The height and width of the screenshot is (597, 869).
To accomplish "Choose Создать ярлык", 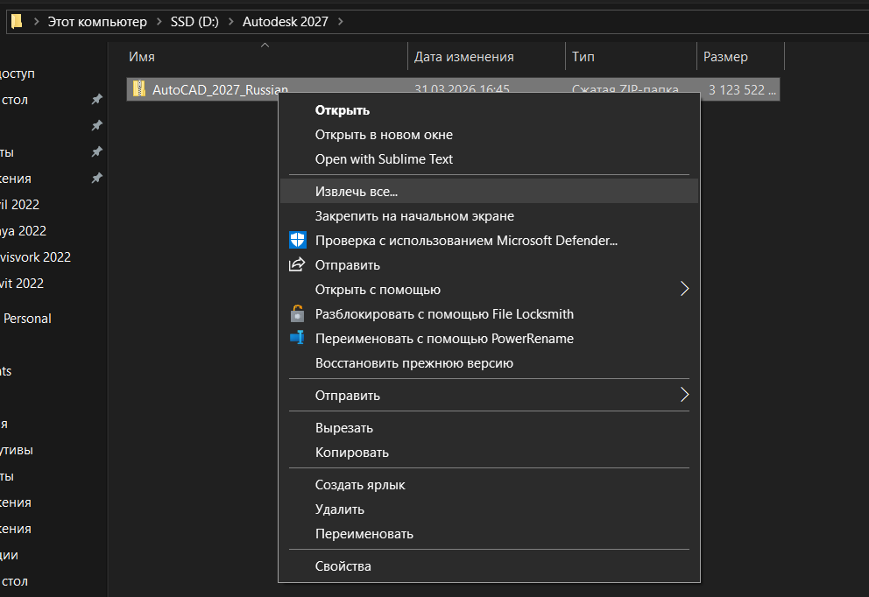I will [360, 485].
